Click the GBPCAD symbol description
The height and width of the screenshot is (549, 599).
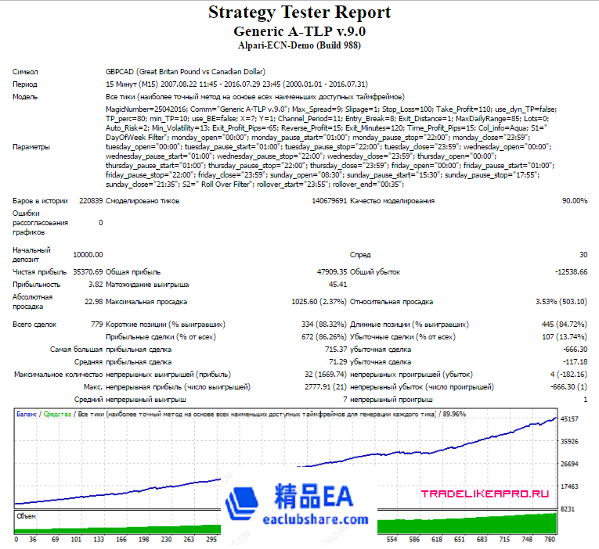[186, 72]
